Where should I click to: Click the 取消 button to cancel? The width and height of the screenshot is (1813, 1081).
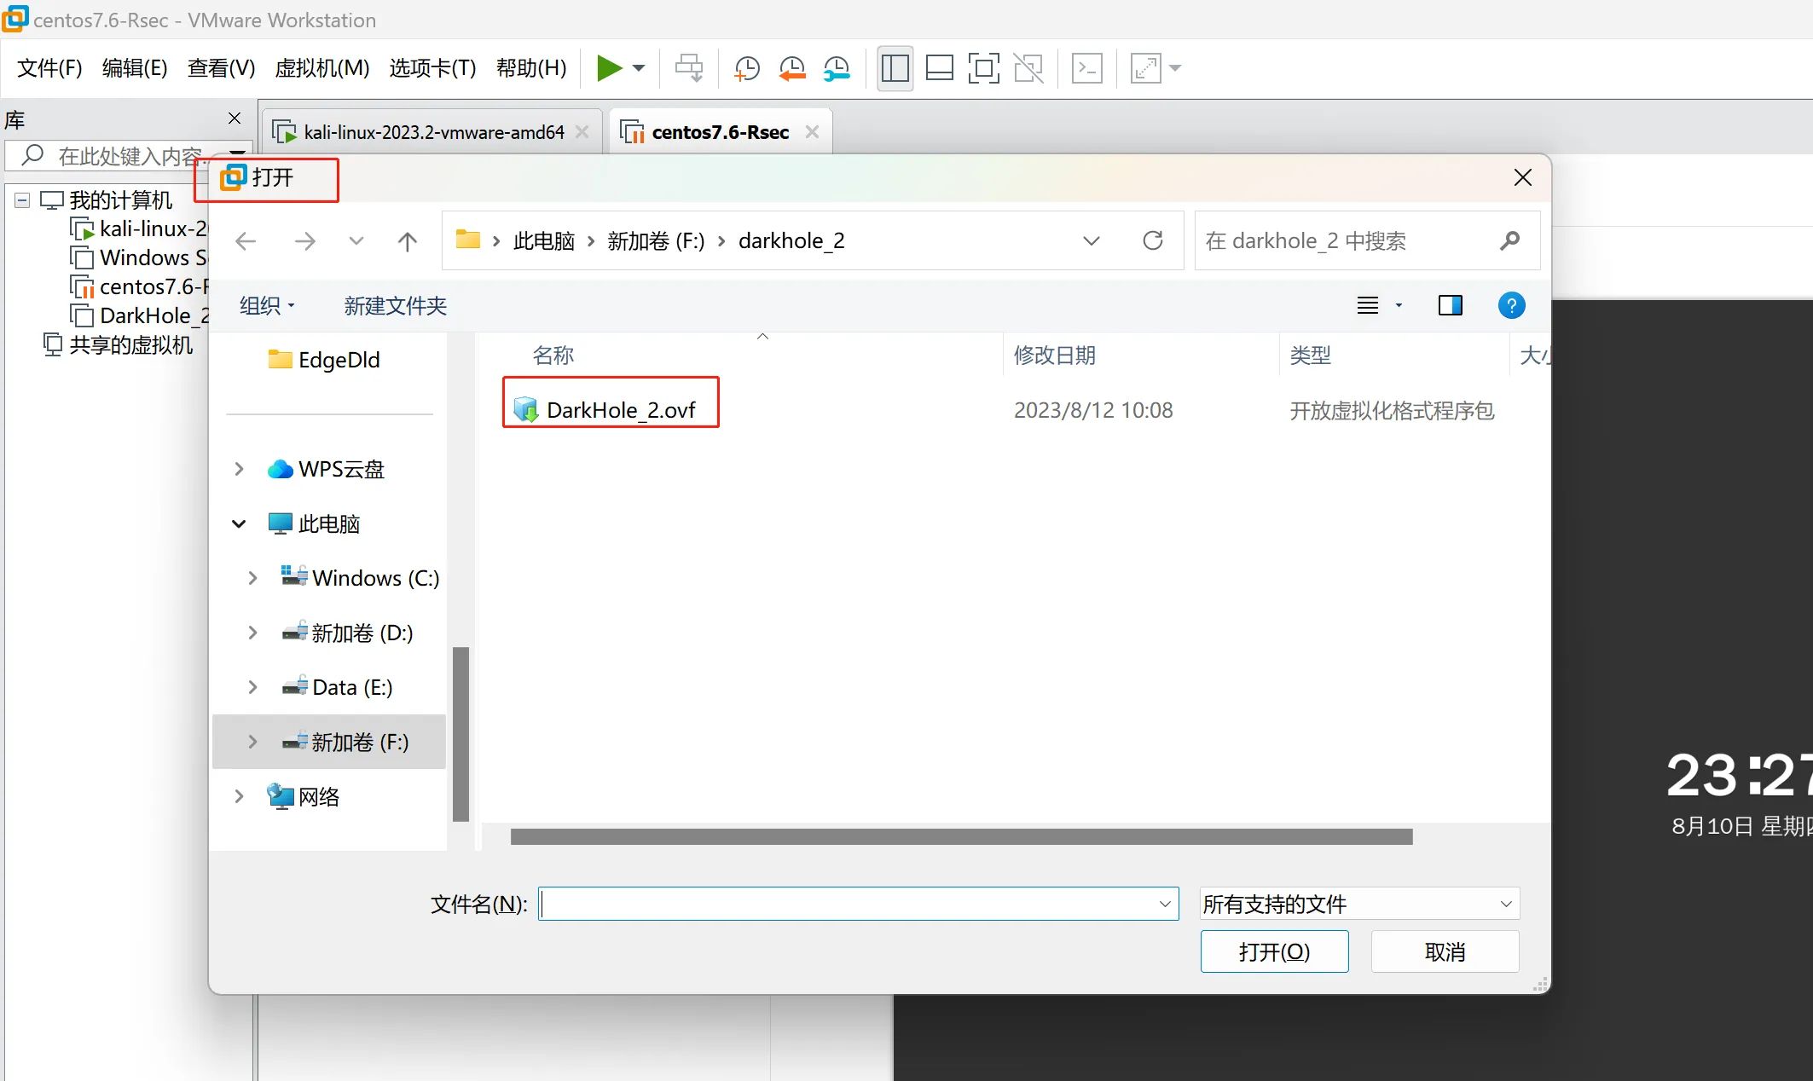coord(1444,951)
